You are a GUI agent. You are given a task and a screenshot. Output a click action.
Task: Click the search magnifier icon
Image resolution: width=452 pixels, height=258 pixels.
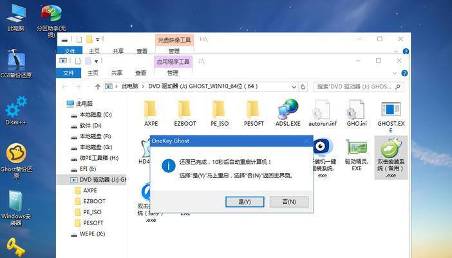pyautogui.click(x=398, y=86)
